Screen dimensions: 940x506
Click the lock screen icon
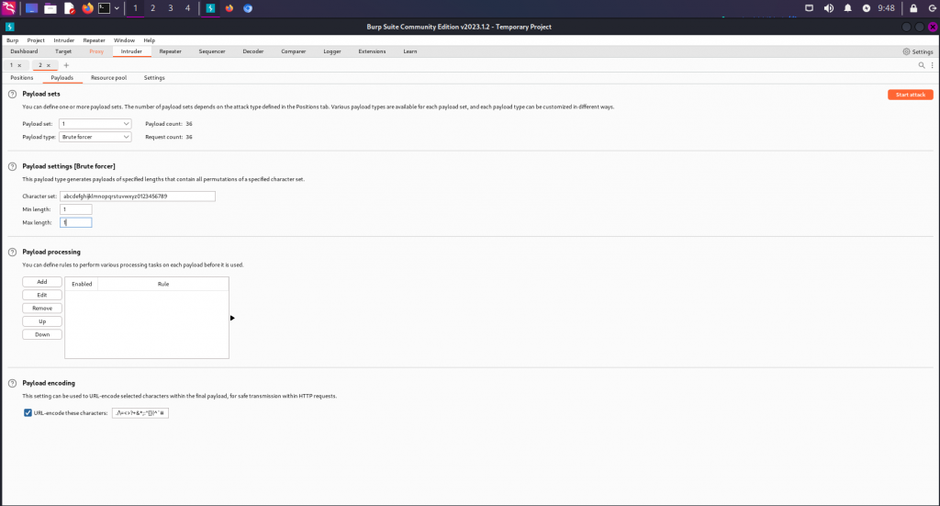click(x=913, y=8)
